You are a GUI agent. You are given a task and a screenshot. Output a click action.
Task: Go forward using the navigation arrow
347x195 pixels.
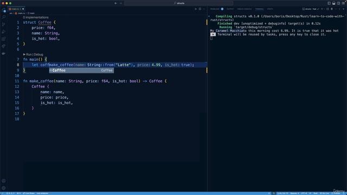point(121,3)
